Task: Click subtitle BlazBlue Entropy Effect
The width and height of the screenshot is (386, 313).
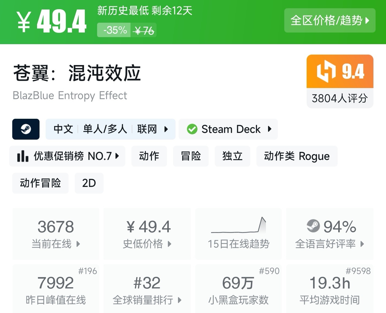Action: [x=70, y=95]
